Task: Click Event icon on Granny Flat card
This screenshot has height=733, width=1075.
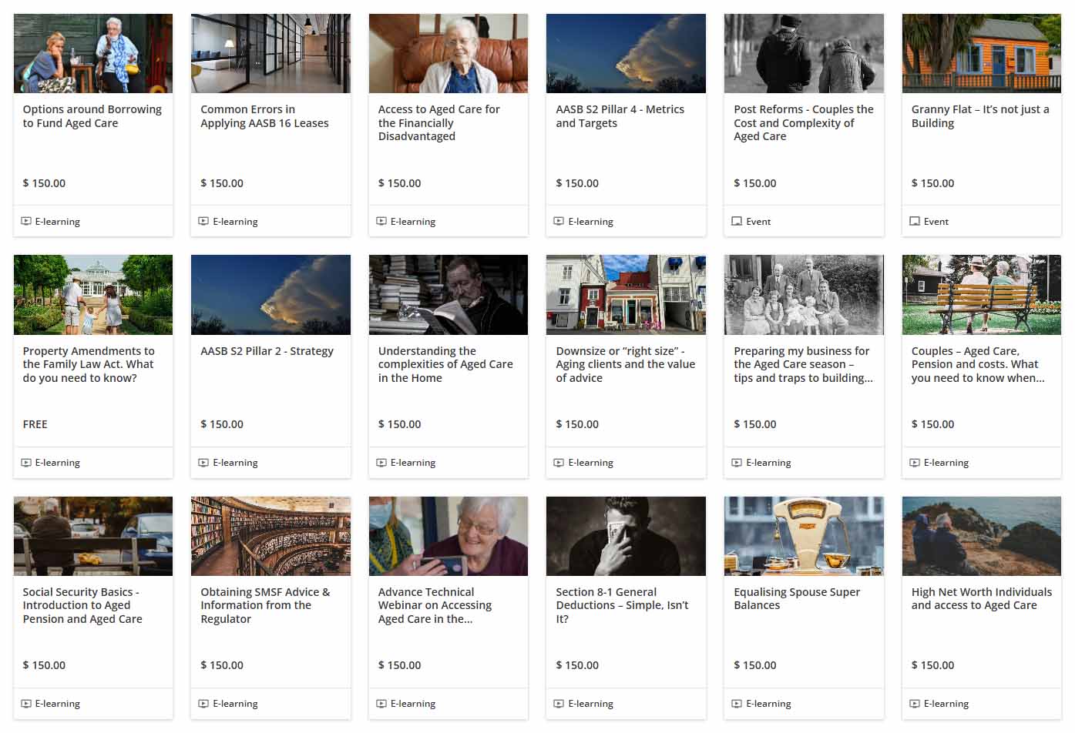Action: 915,222
